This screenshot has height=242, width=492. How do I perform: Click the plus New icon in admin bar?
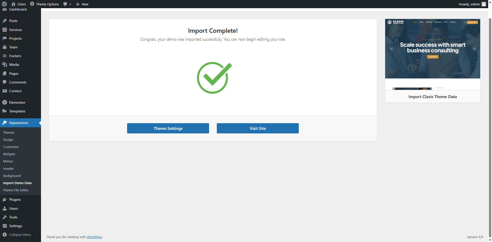pos(78,4)
